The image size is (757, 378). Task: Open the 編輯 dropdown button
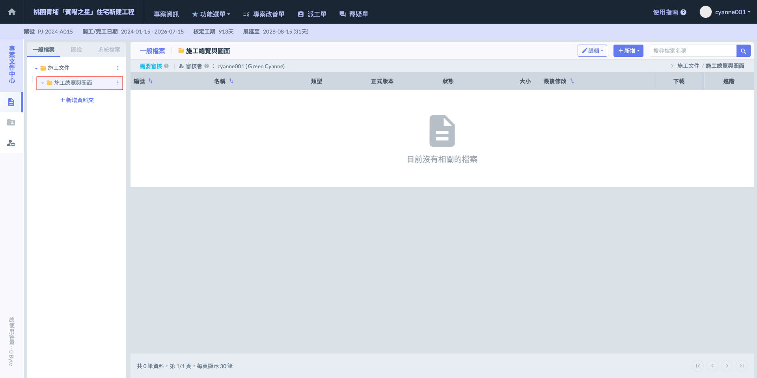592,51
